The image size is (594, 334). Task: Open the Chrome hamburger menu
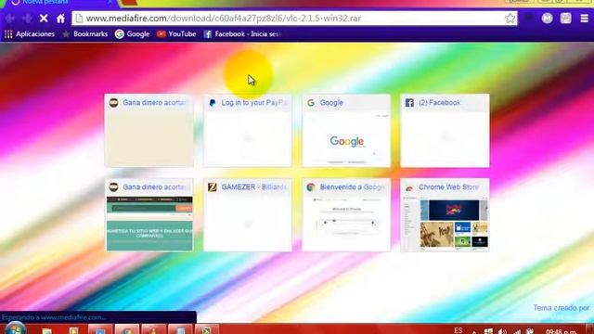[584, 19]
